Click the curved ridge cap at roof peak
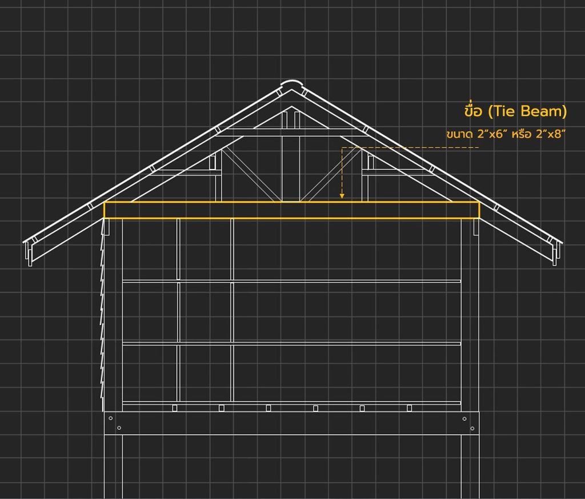The width and height of the screenshot is (585, 499). point(292,83)
